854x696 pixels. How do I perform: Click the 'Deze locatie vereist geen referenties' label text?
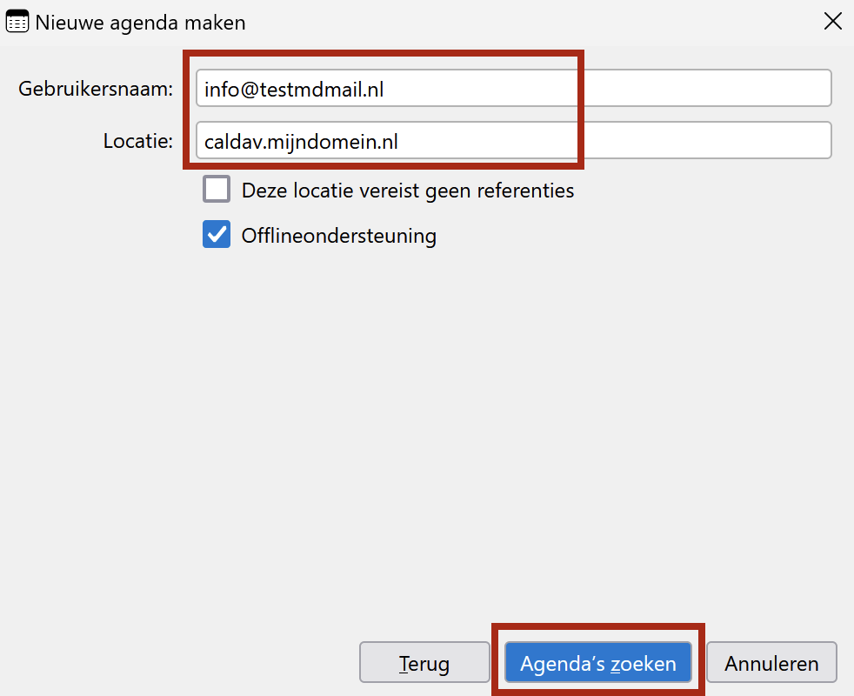coord(408,190)
